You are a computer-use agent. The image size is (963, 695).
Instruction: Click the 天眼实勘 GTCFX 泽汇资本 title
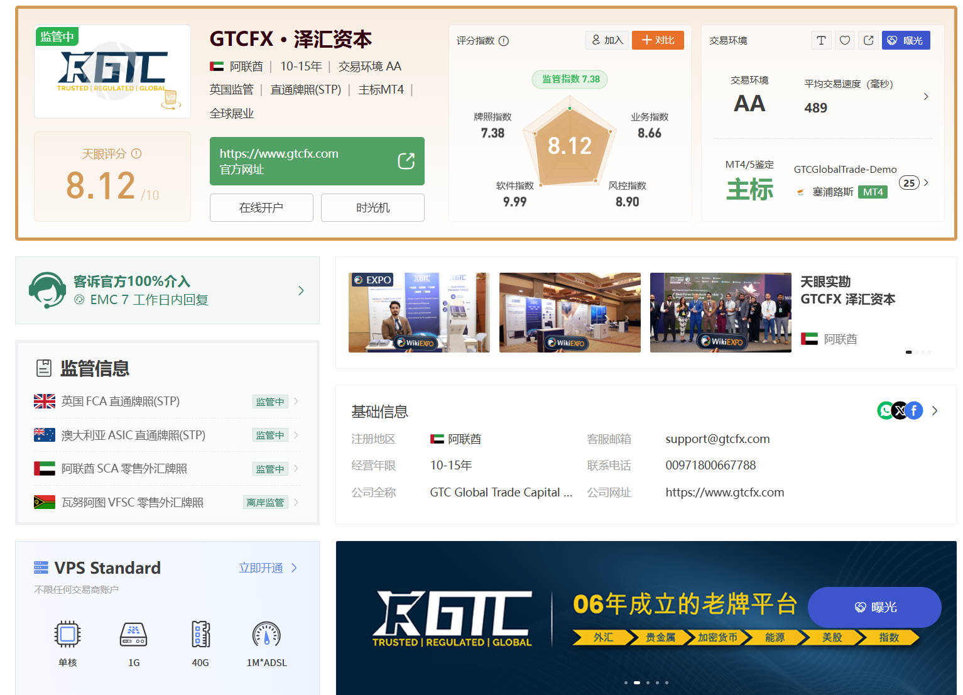coord(847,290)
